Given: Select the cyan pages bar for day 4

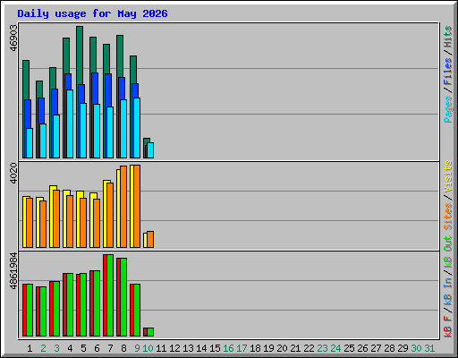Looking at the screenshot, I should click(70, 124).
